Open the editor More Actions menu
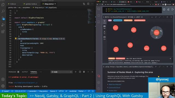Image resolution: width=175 pixels, height=98 pixels. point(92,4)
